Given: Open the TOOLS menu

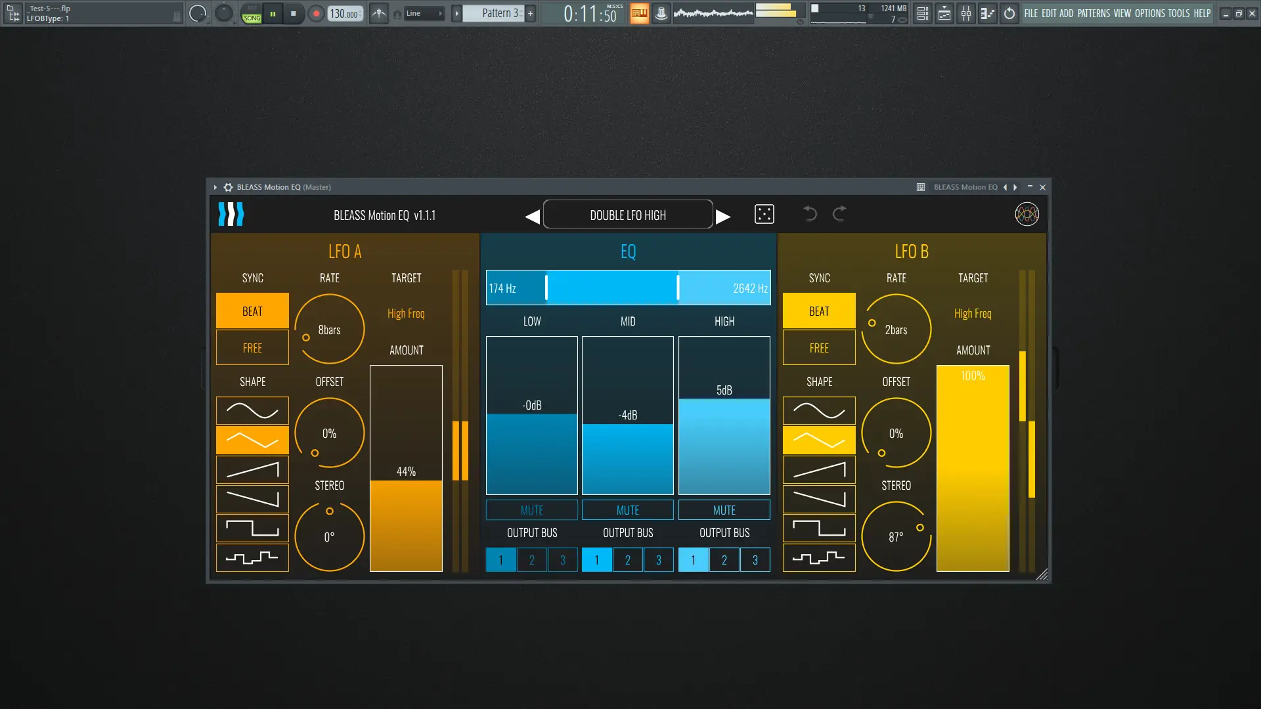Looking at the screenshot, I should pos(1178,13).
